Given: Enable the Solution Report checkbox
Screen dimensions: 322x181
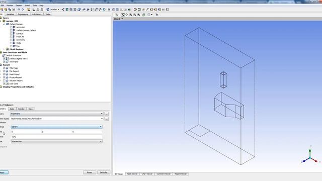Looking at the screenshot, I should (x=4, y=80).
